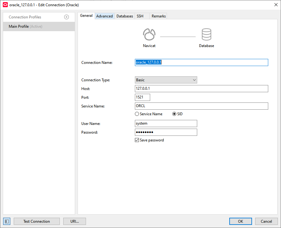Click the Host input field

tap(202, 88)
